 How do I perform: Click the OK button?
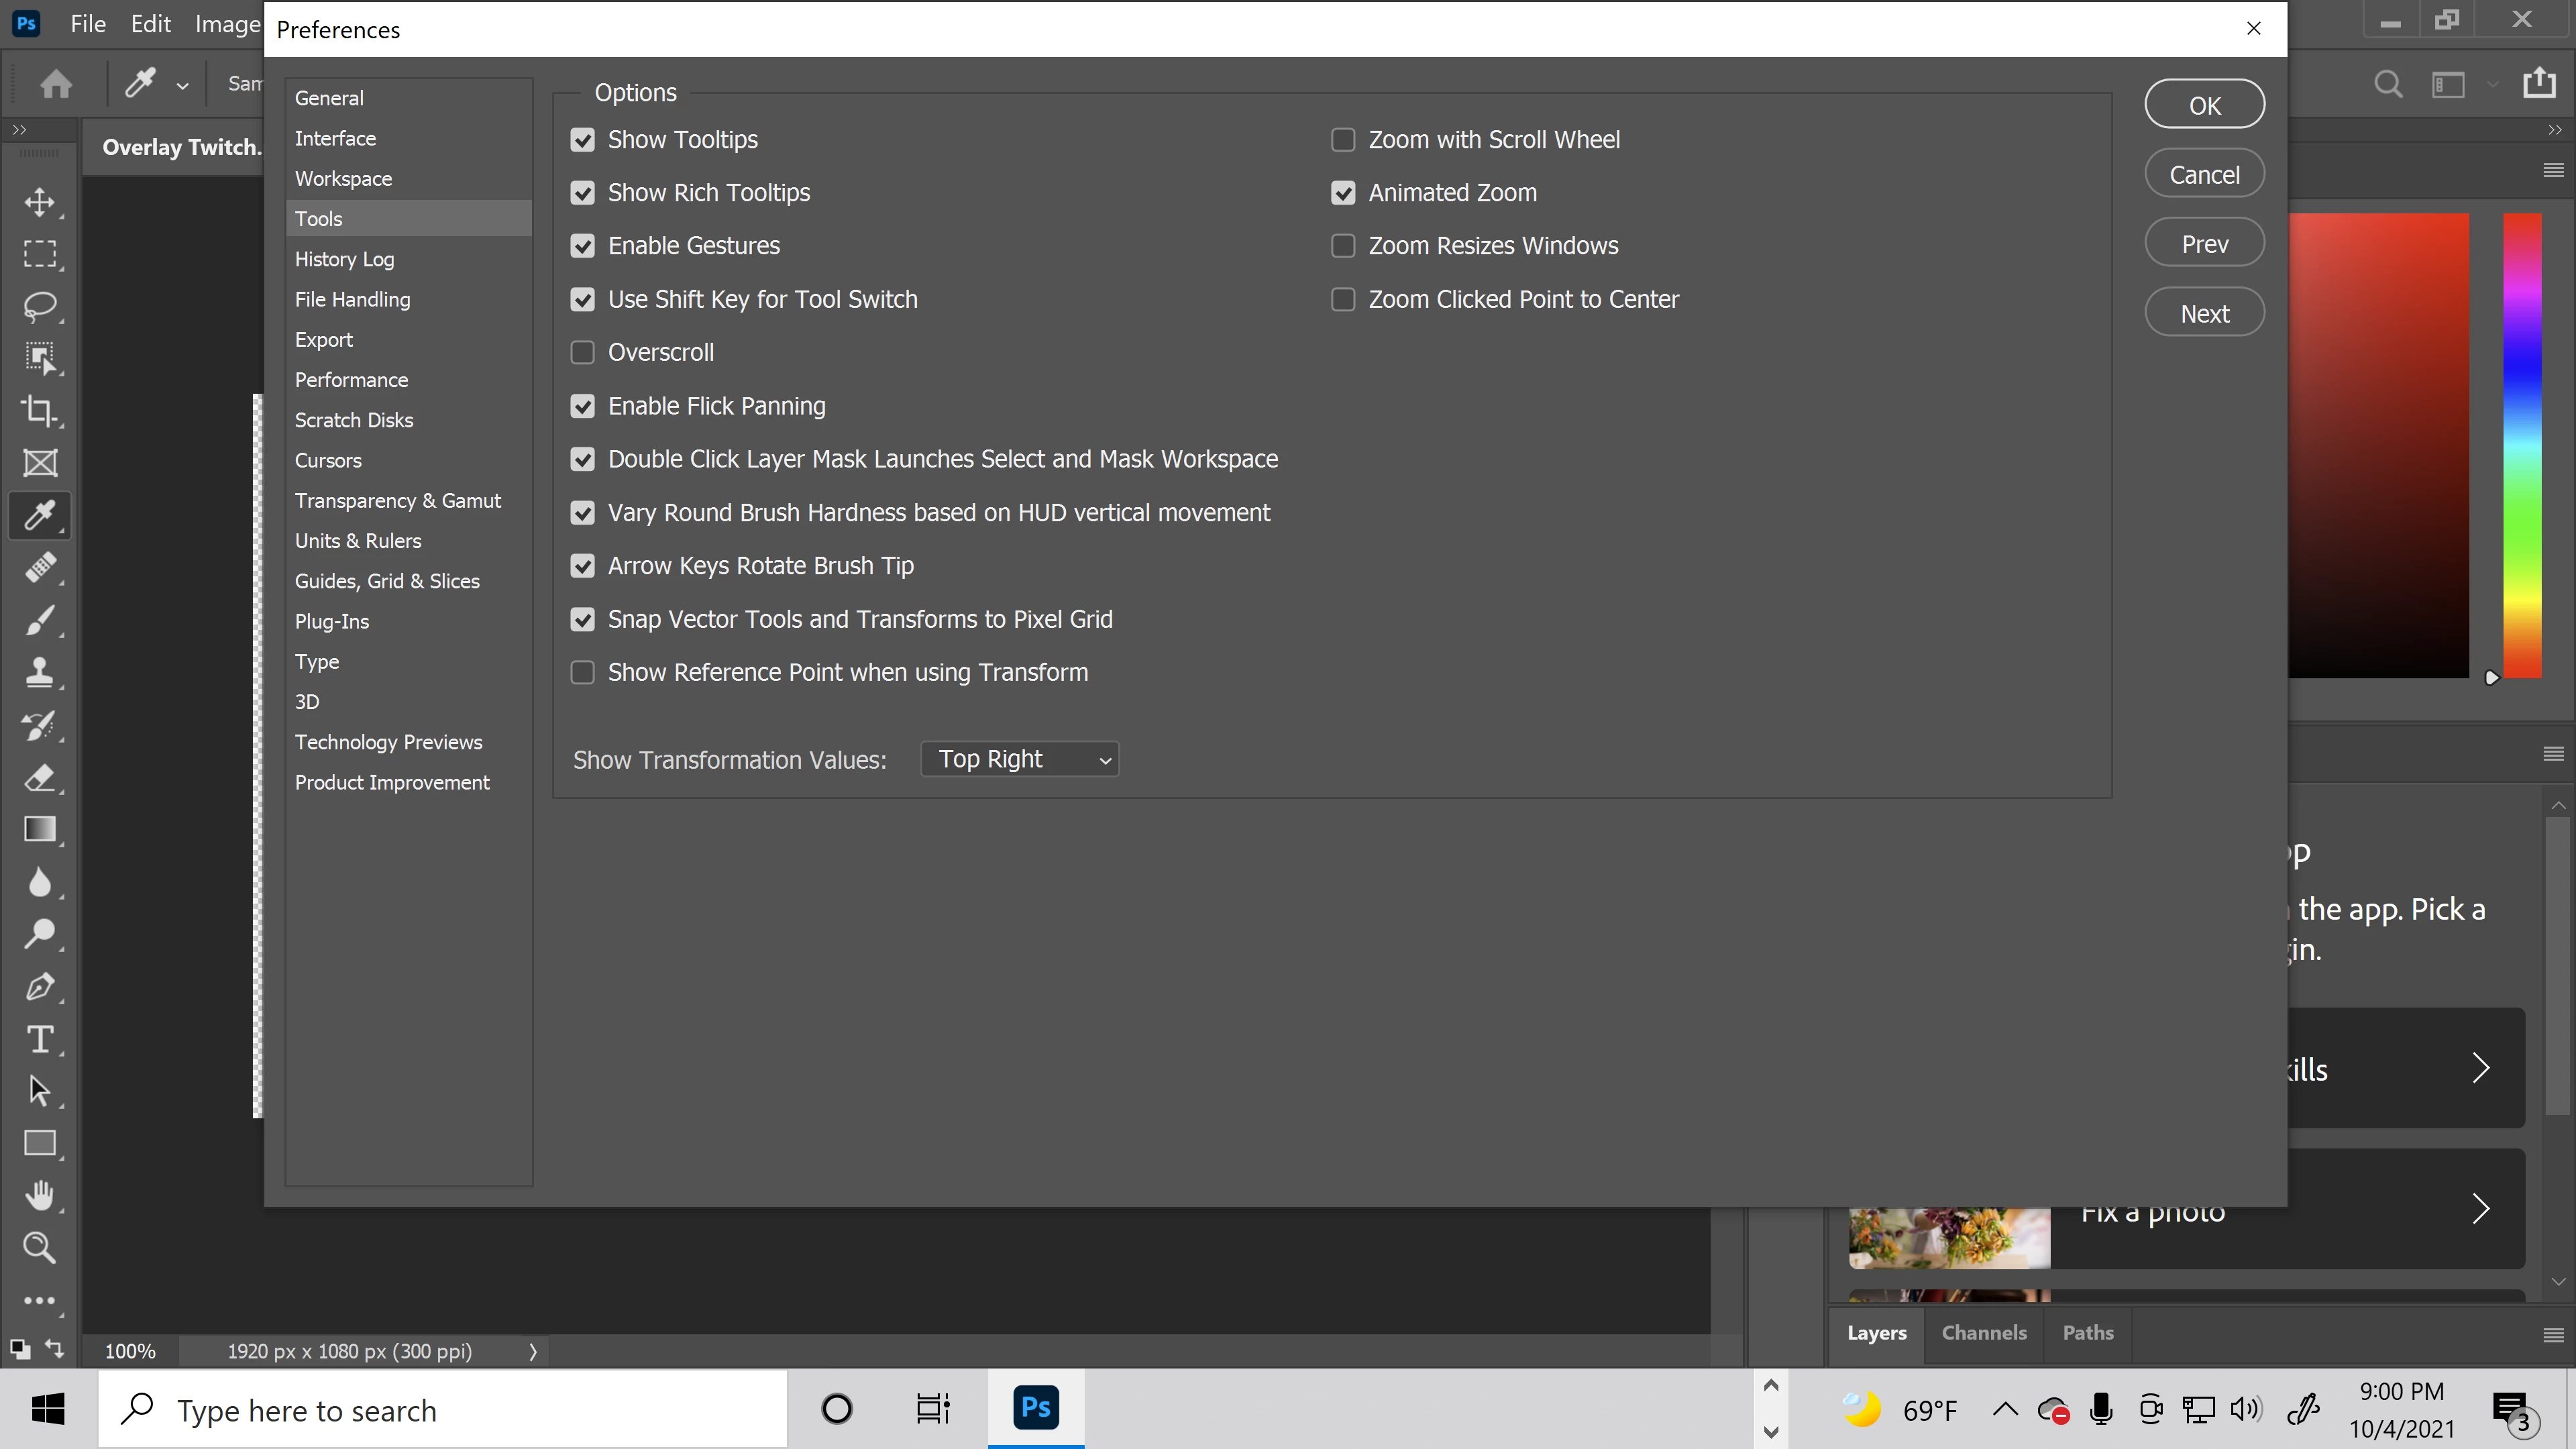coord(2204,105)
